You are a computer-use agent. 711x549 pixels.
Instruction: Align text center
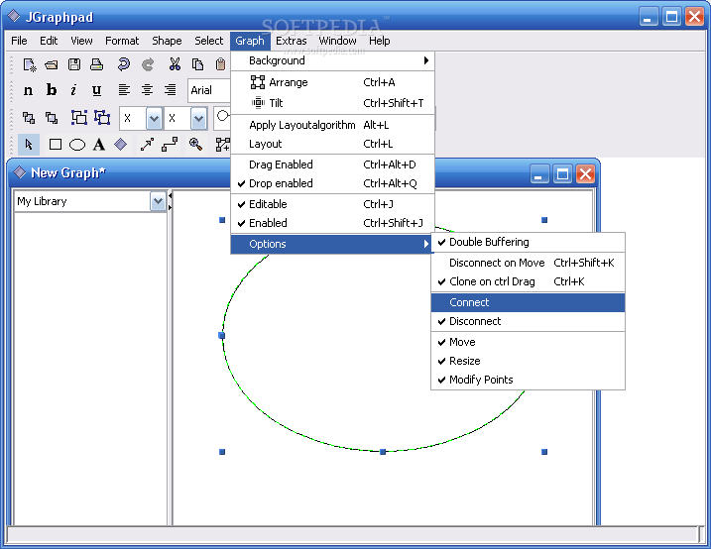click(147, 90)
